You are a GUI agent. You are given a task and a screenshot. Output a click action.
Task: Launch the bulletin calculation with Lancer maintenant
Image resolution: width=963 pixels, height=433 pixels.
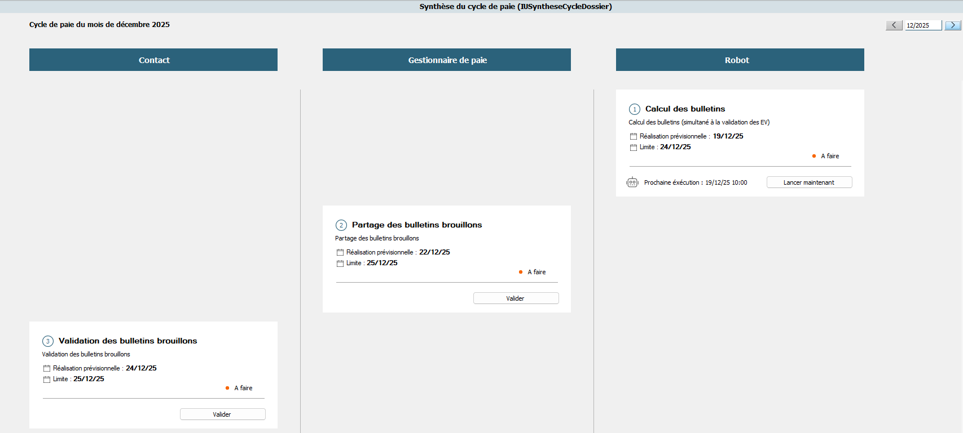tap(809, 182)
